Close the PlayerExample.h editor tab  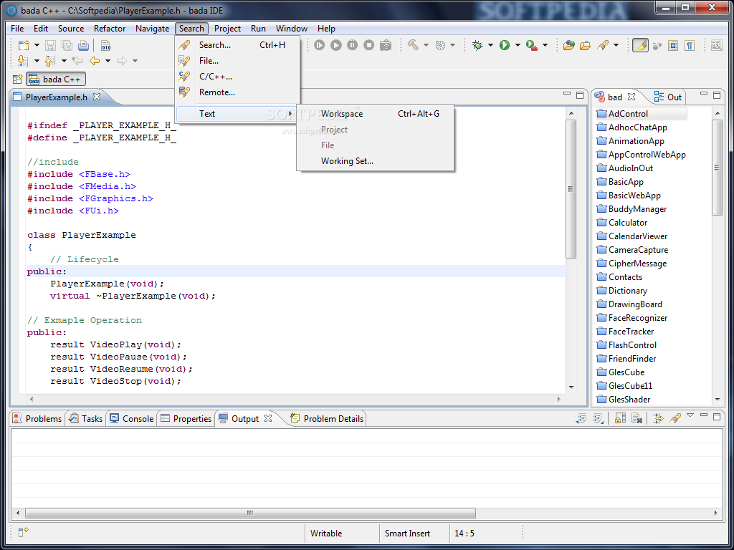click(97, 97)
